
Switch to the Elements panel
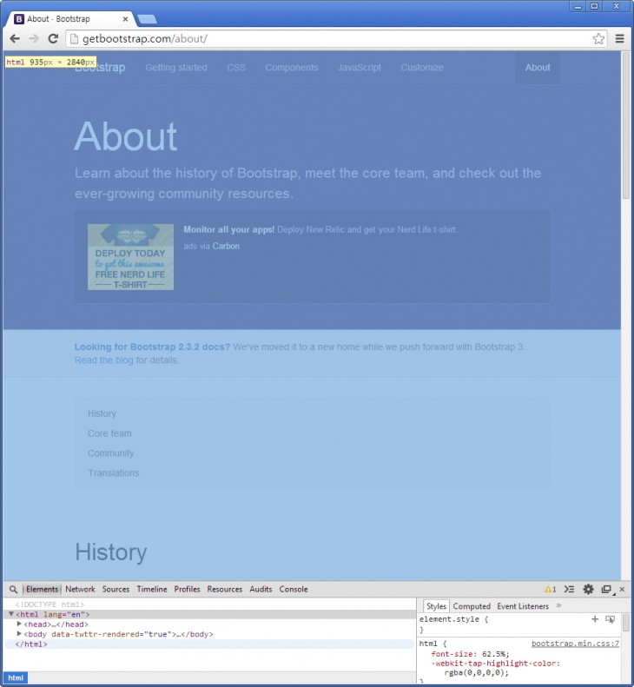point(42,590)
